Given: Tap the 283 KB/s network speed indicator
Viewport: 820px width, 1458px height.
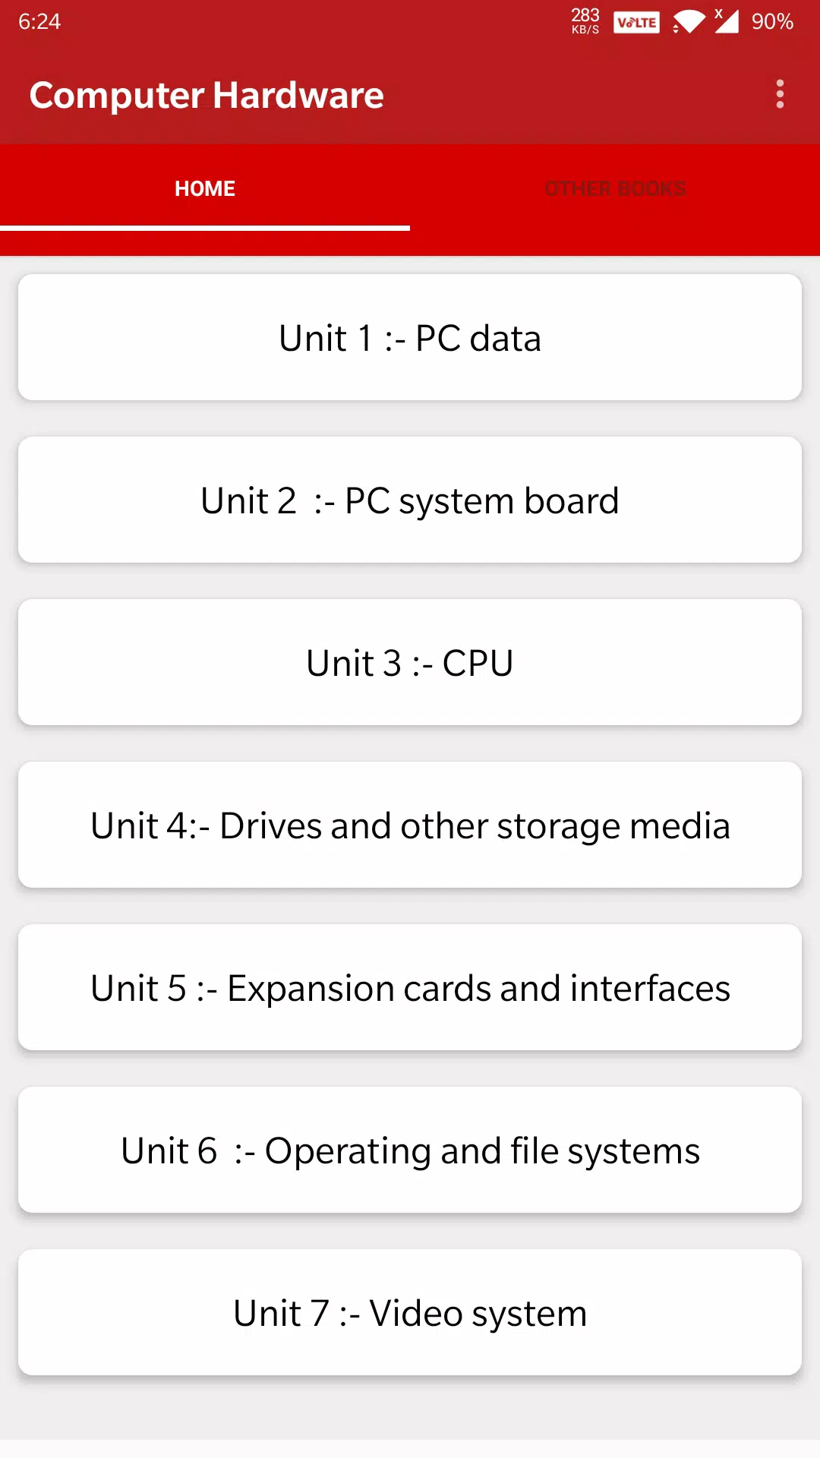Looking at the screenshot, I should (x=585, y=21).
